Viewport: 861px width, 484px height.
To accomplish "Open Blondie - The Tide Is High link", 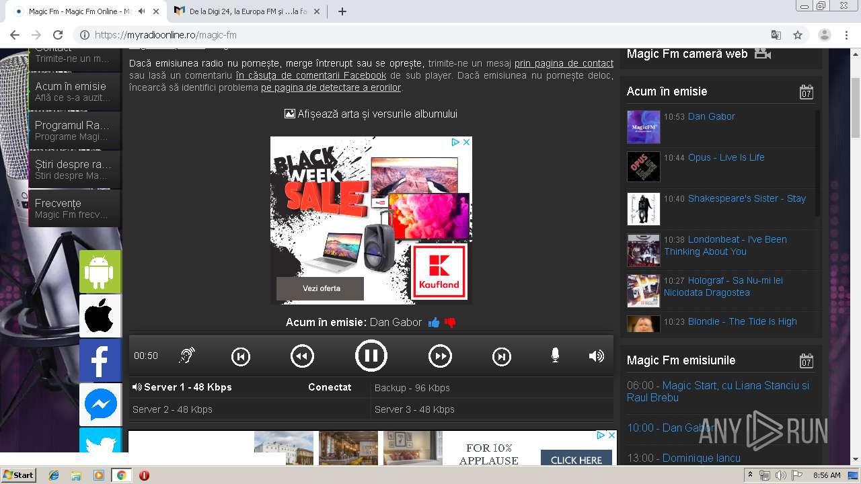I will (742, 321).
